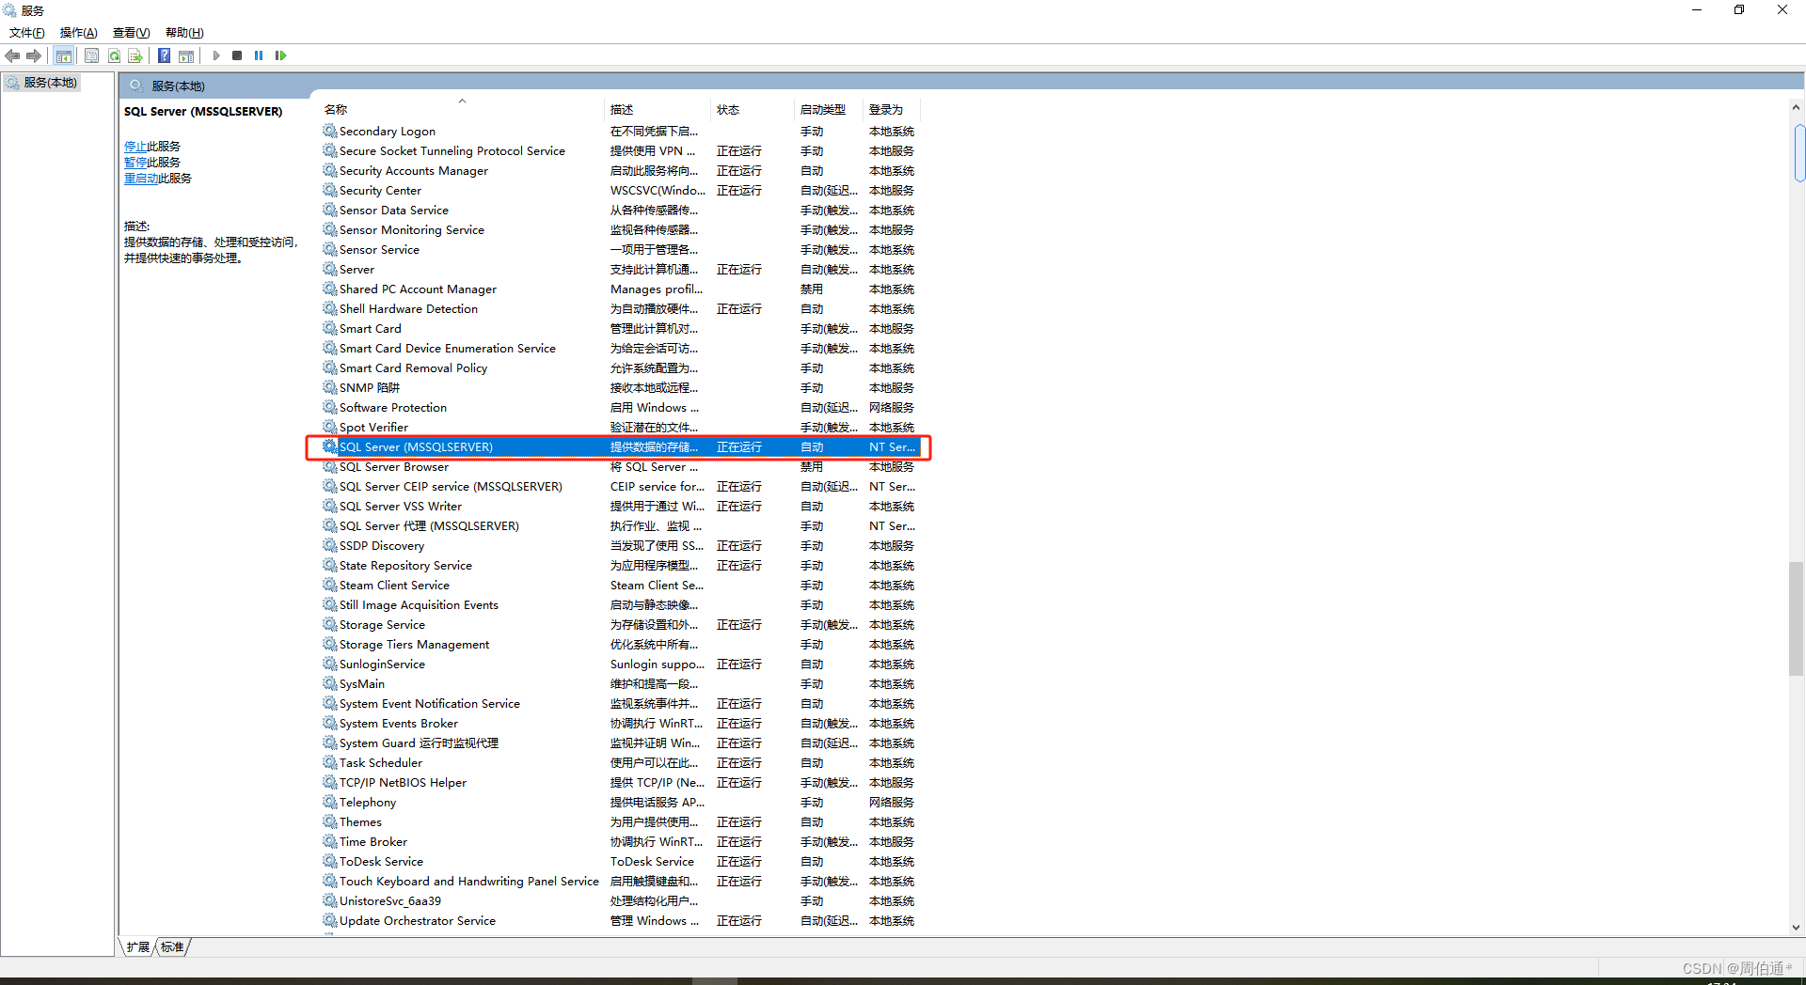This screenshot has width=1806, height=985.
Task: Select the State Repository Service row
Action: coord(620,566)
